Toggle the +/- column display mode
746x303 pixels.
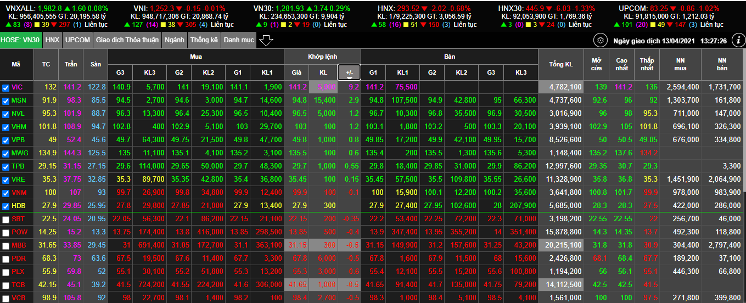click(349, 72)
